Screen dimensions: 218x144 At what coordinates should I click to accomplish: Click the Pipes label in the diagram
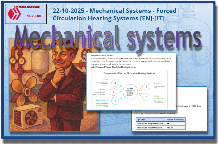tap(106, 79)
